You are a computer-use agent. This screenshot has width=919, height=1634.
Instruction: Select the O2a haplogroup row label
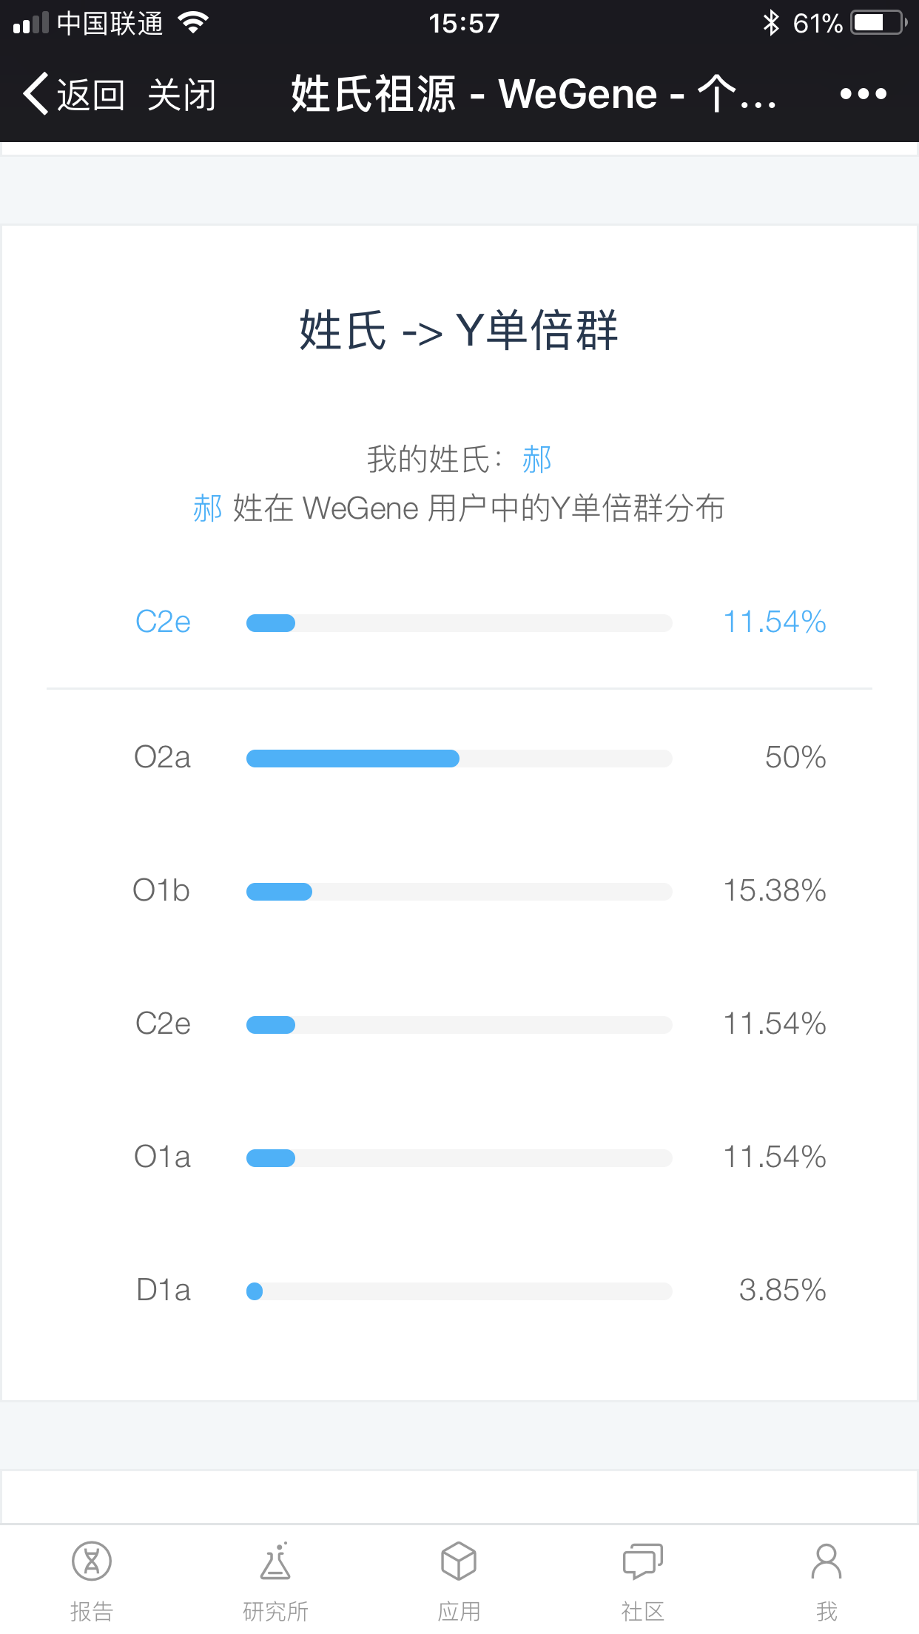[x=162, y=757]
